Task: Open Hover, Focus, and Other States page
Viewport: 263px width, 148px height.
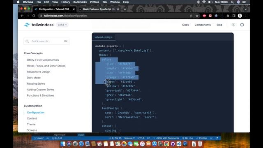Action: coord(46,66)
